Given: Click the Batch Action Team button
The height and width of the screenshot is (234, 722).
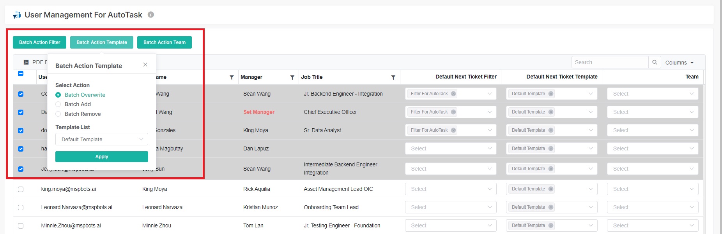Looking at the screenshot, I should pos(164,42).
